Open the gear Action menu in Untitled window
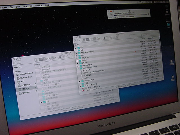 [105, 38]
